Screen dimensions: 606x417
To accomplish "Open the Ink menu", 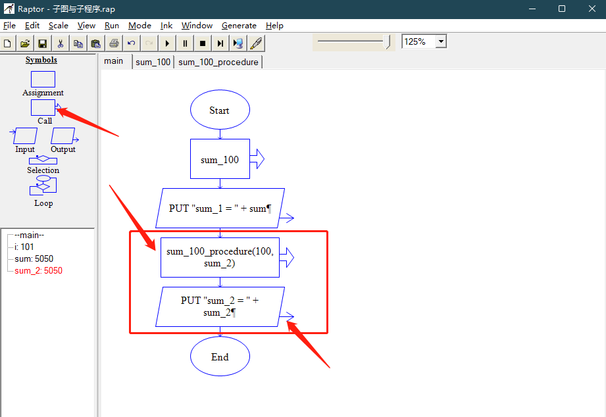I will point(166,26).
